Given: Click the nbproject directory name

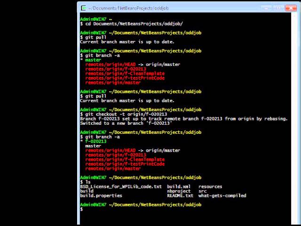Looking at the screenshot, I should [x=179, y=191].
